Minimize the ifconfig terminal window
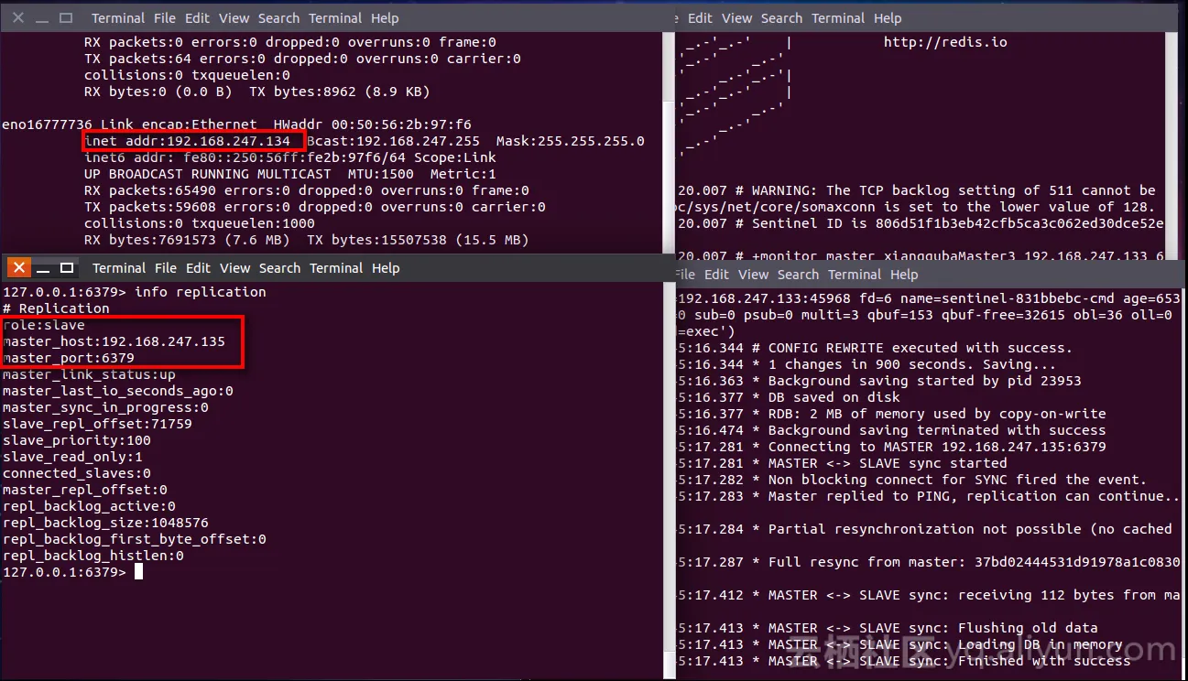1188x681 pixels. [x=42, y=18]
